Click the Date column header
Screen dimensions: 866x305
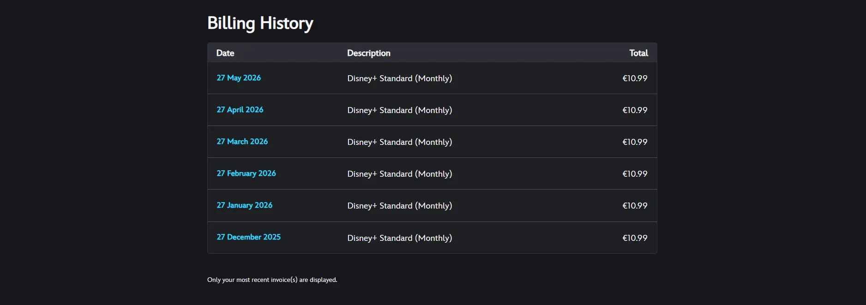pos(225,53)
